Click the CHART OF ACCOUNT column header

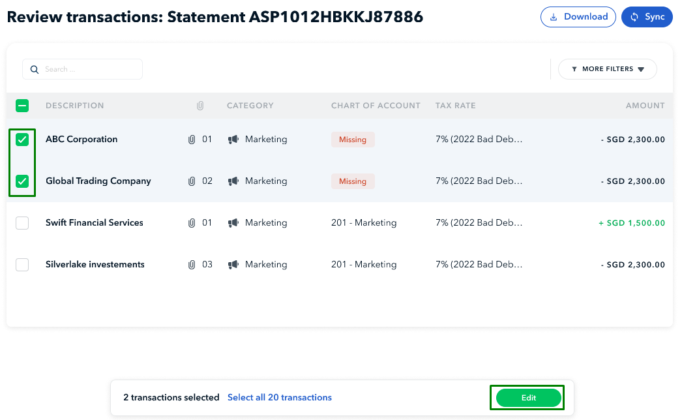[376, 106]
